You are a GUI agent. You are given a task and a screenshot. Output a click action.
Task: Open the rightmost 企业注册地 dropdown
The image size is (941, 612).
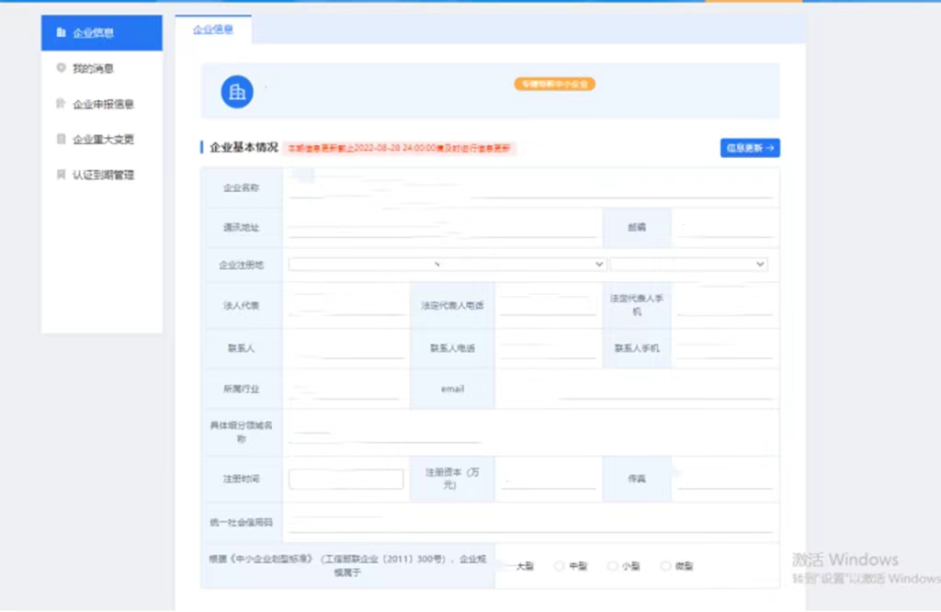click(687, 265)
